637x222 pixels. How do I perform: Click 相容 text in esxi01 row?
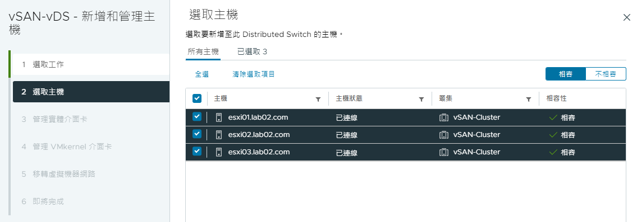(568, 119)
